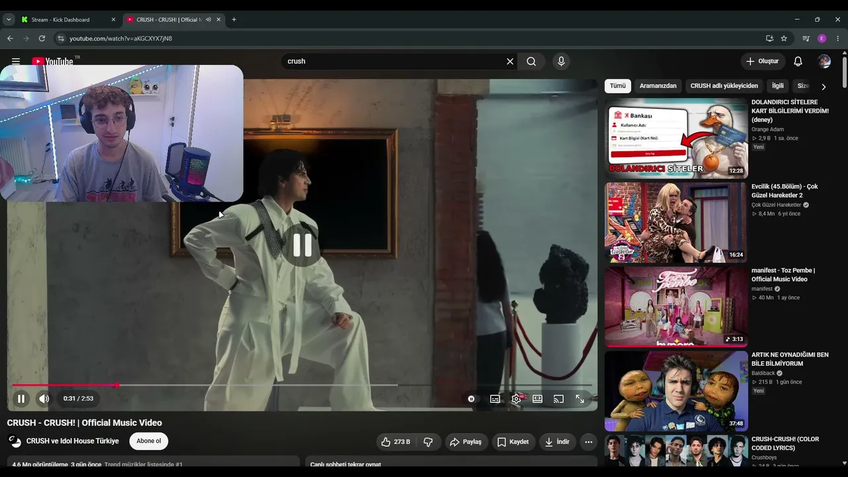Open the Evcilik (45.Bölüm) video thumbnail
Screen dimensions: 848x477
[x=676, y=223]
